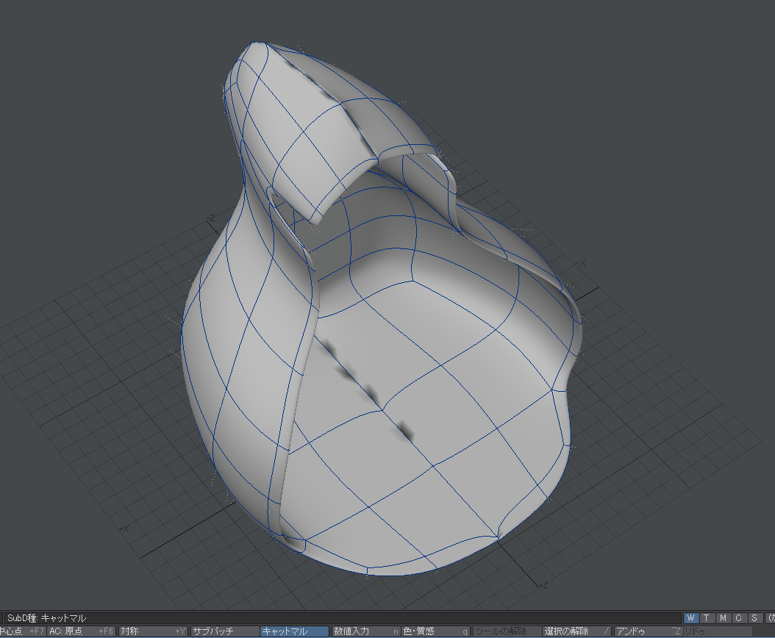Click the AC: 原点 action center button
Screen dimensions: 775x638
click(x=81, y=631)
